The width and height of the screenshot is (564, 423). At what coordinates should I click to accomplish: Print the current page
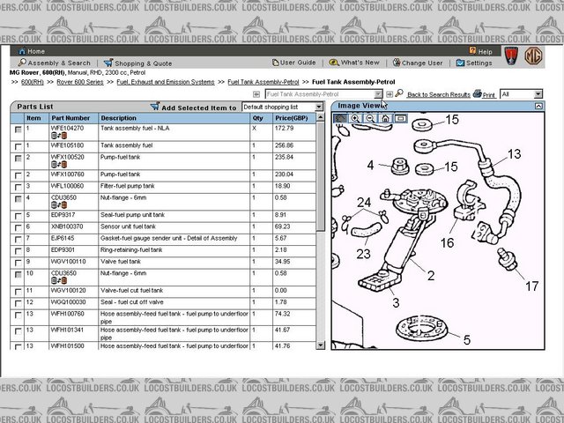coord(485,94)
